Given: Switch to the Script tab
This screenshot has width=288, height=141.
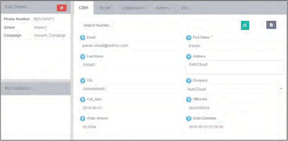Looking at the screenshot, I should [105, 8].
